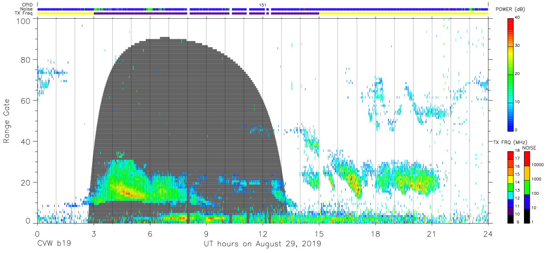Image resolution: width=549 pixels, height=253 pixels.
Task: Click the 12 tick on UT hours axis
Action: point(263,234)
